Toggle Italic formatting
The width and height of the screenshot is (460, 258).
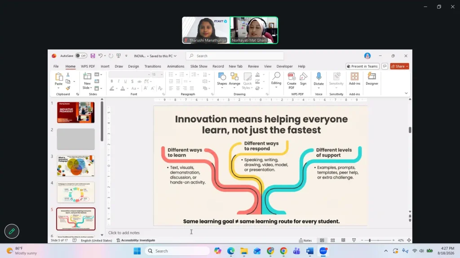tap(119, 82)
